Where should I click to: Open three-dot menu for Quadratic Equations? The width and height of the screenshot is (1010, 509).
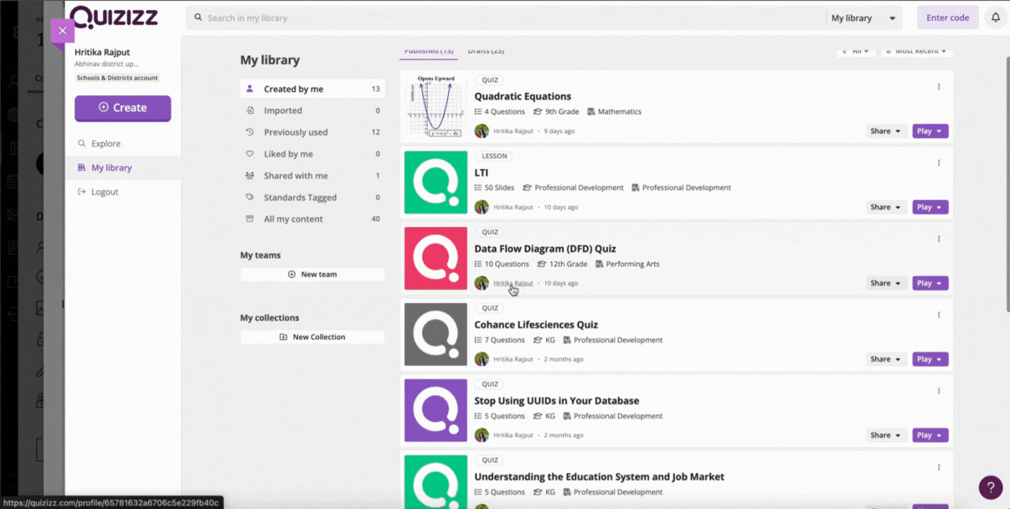939,87
